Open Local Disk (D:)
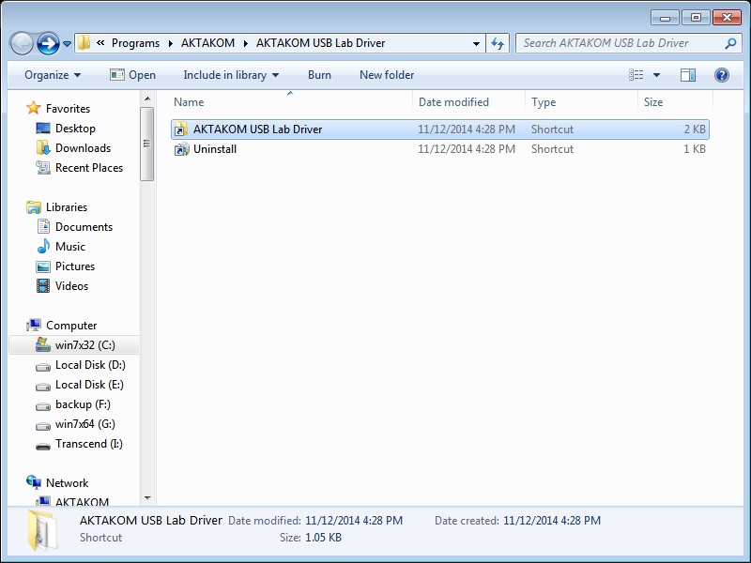 pos(90,365)
